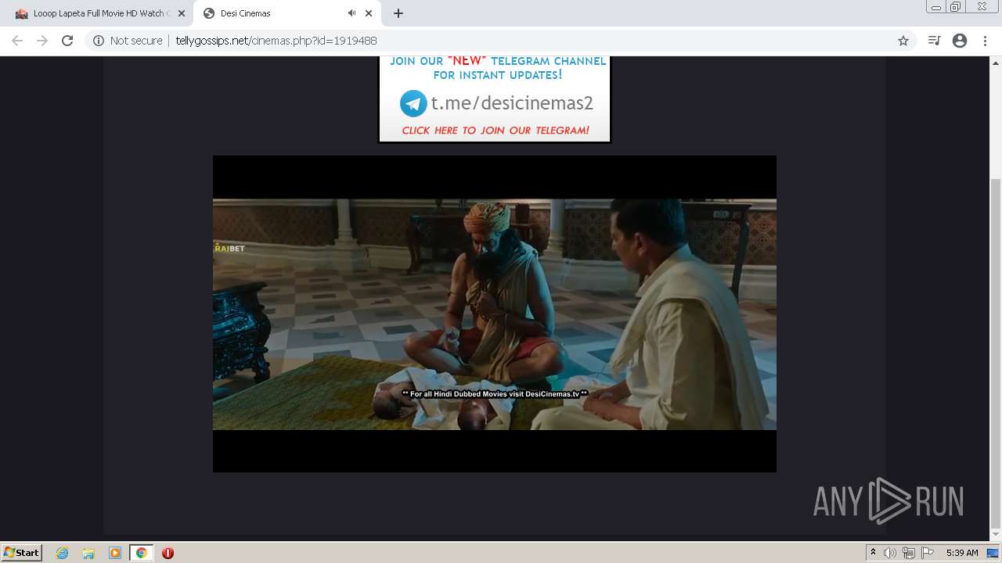Open a new browser tab
1002x563 pixels.
(x=398, y=13)
